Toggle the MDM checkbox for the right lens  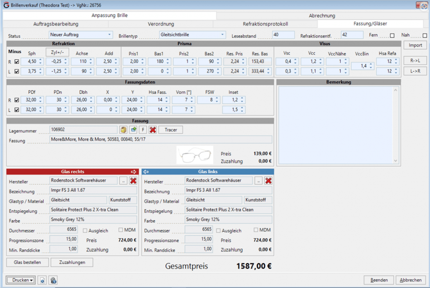pos(120,230)
